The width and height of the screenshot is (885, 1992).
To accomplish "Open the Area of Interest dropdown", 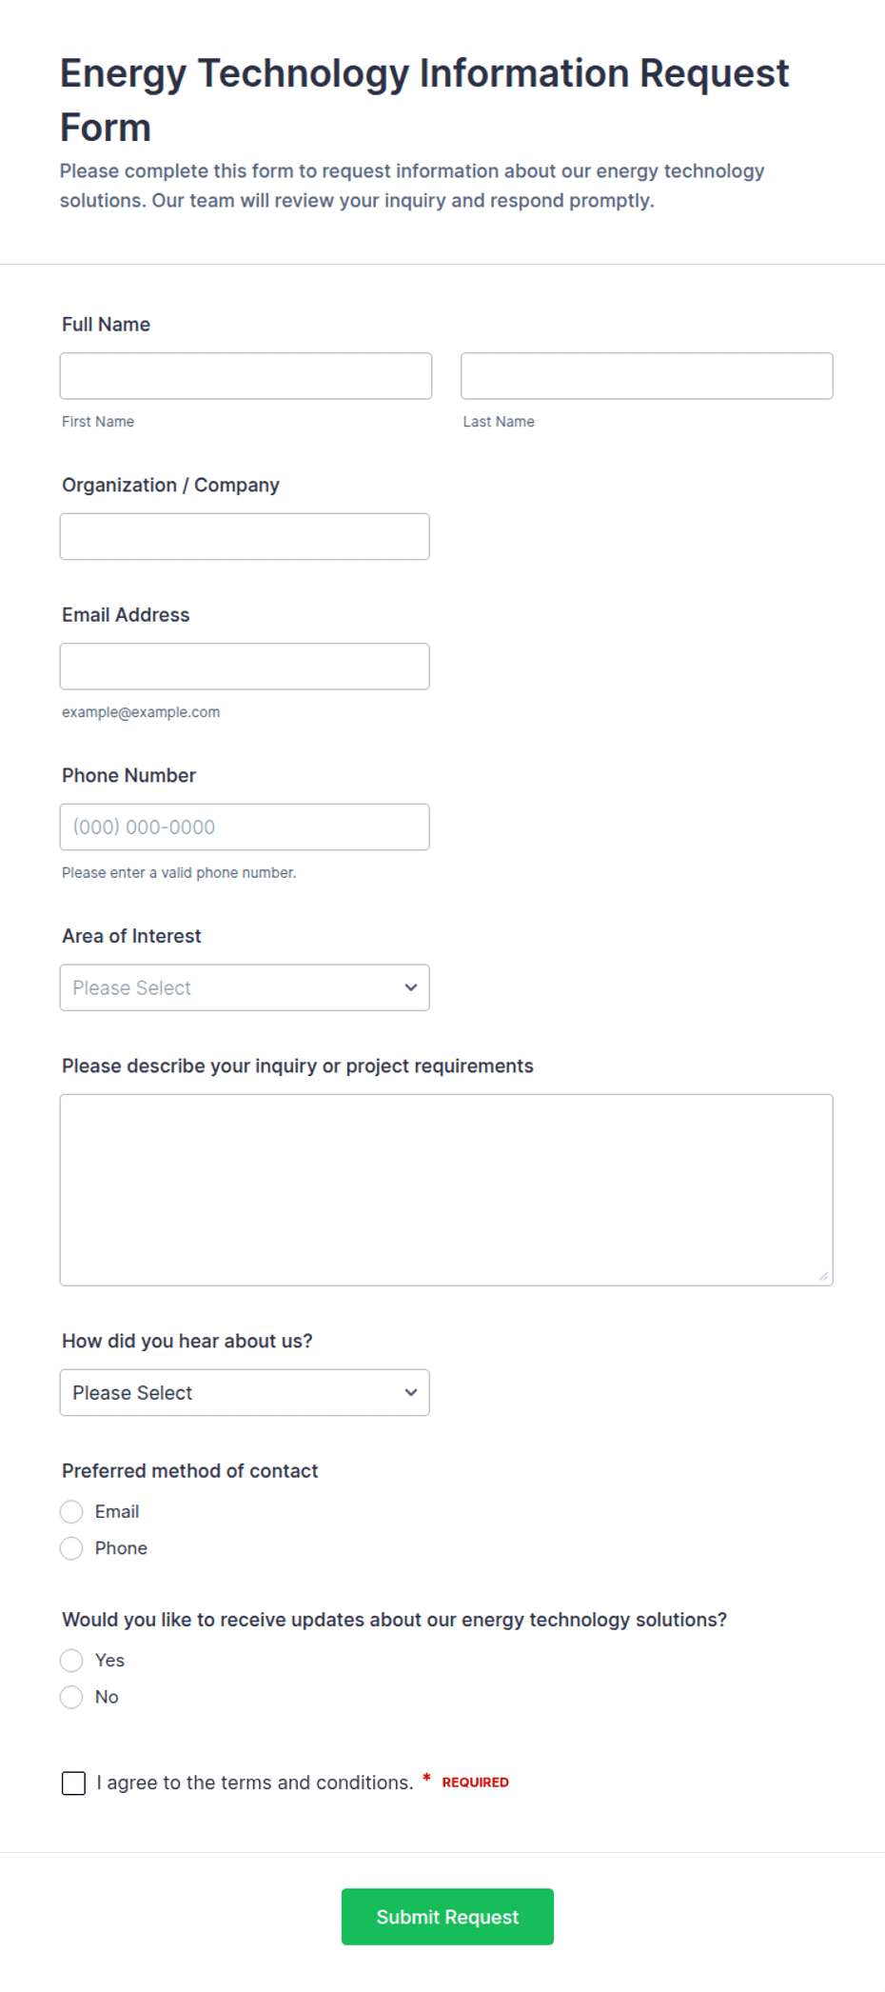I will pyautogui.click(x=245, y=987).
